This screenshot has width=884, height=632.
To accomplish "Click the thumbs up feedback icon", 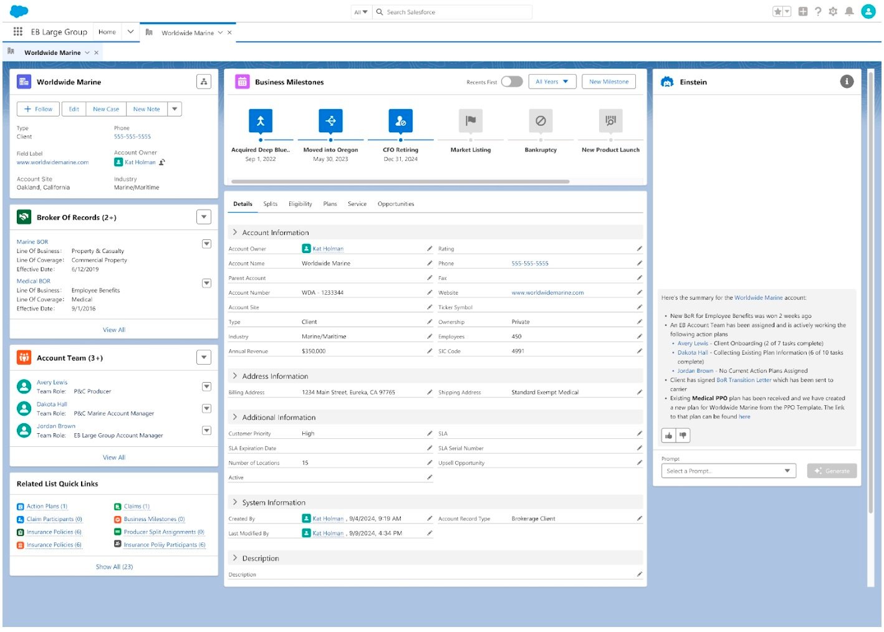I will [x=668, y=436].
